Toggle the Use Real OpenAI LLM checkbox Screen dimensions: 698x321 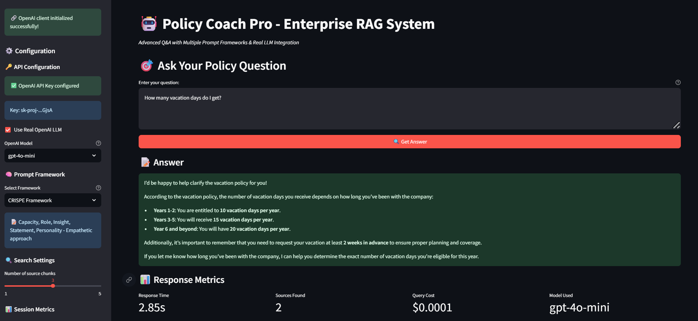[x=8, y=130]
